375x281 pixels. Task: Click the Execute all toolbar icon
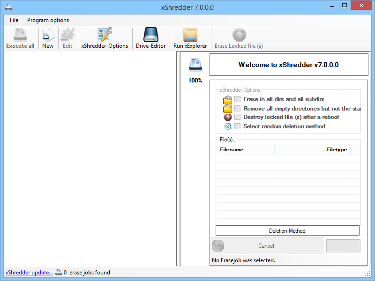pos(20,38)
